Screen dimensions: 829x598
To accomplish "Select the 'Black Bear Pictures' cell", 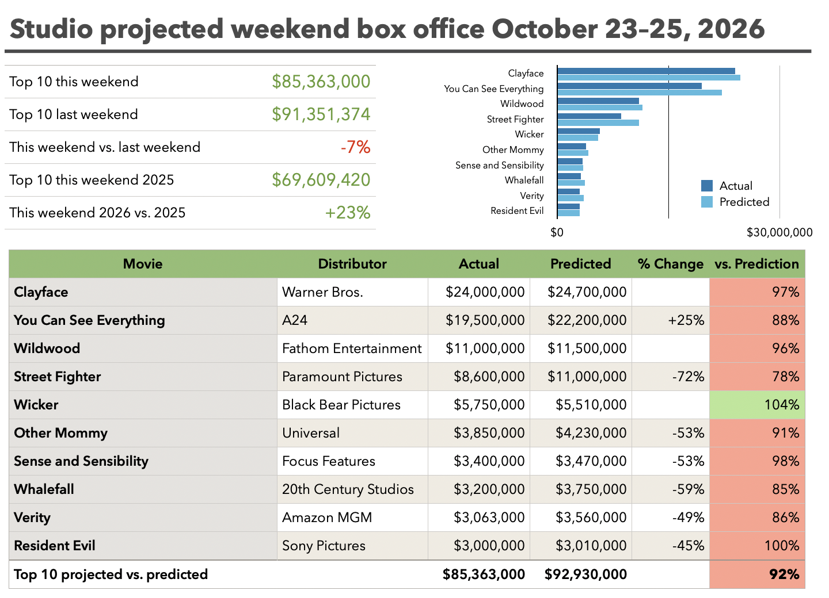I will [352, 405].
